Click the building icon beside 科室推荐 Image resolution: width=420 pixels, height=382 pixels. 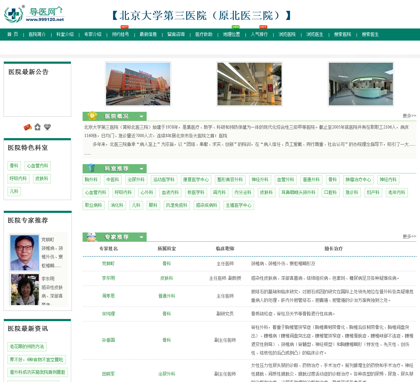click(91, 168)
